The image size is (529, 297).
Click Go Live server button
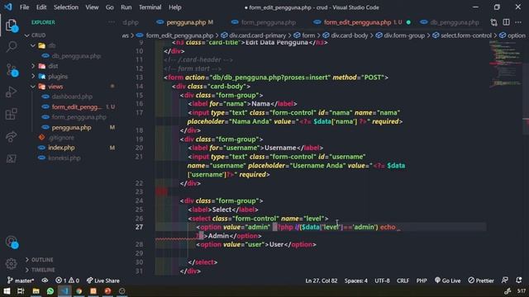tap(447, 280)
